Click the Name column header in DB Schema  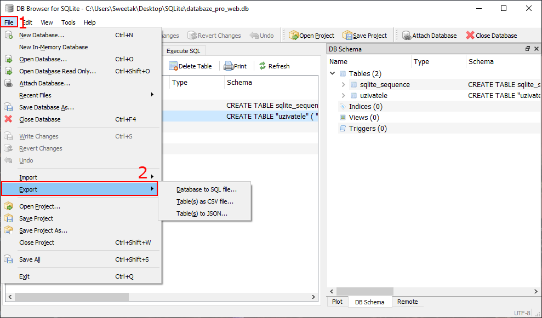tap(369, 62)
